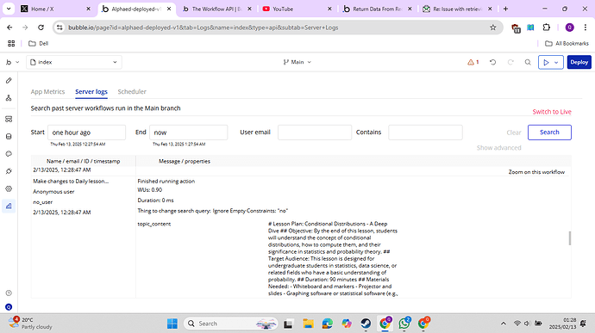This screenshot has width=595, height=333.
Task: Open the Backend workflows sidebar icon
Action: pos(9,119)
